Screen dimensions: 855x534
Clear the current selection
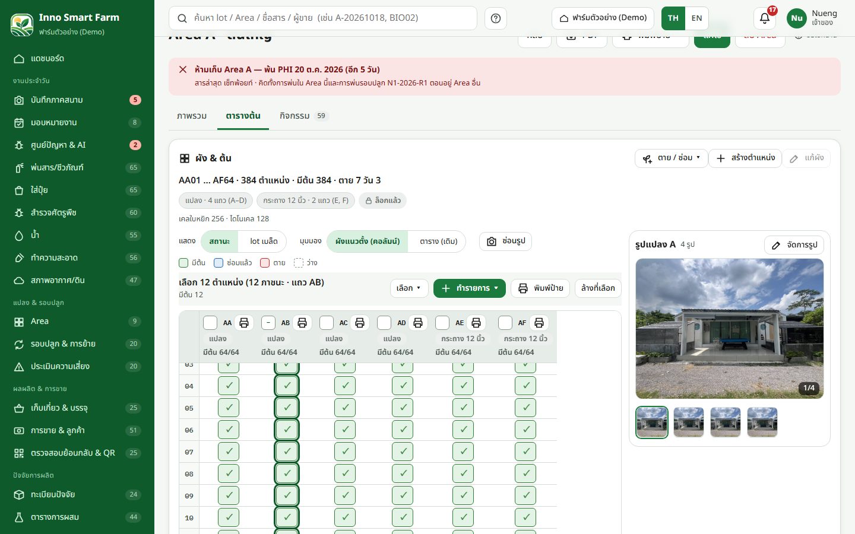[x=598, y=288]
